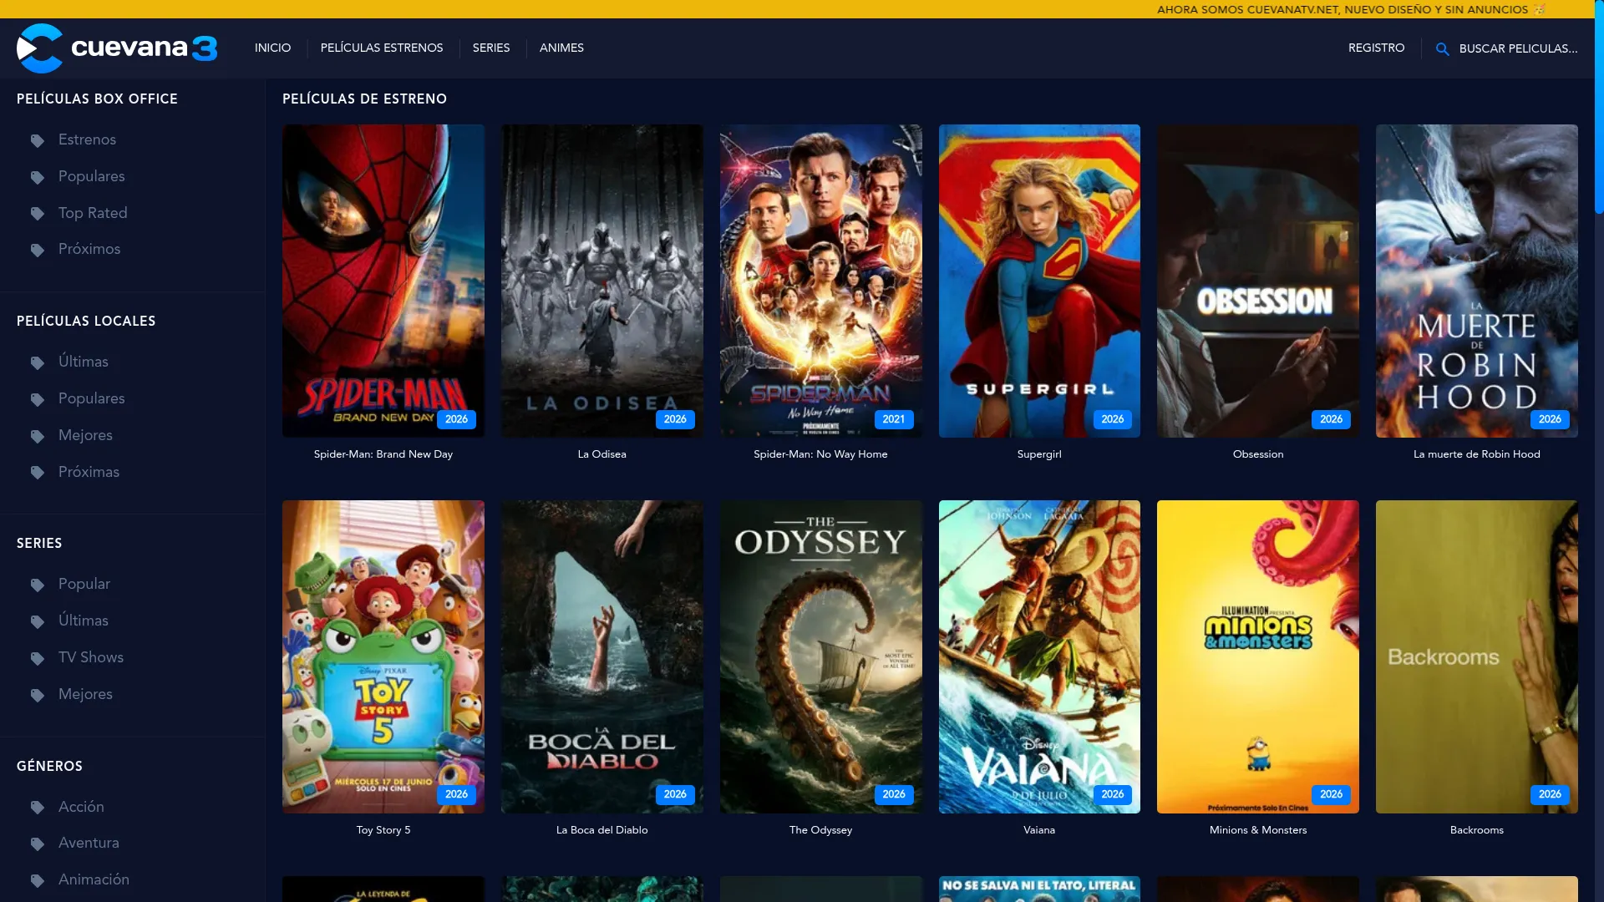Click the REGISTRO link
Viewport: 1604px width, 902px height.
pos(1376,48)
